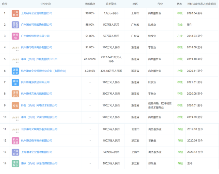
Task: Click the 行业 column header
Action: pyautogui.click(x=160, y=4)
